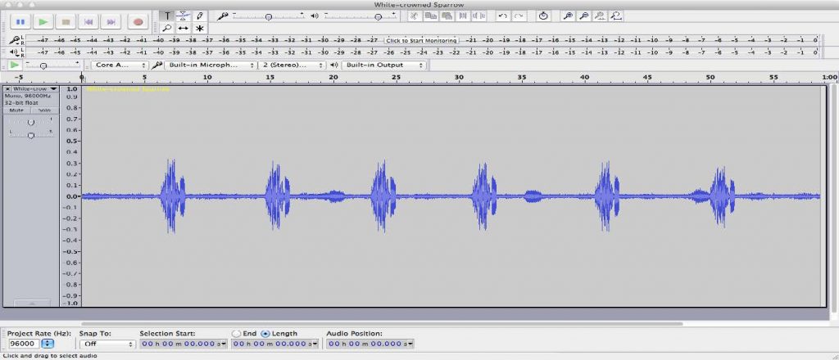Undo the last action
This screenshot has width=839, height=360.
(x=502, y=16)
